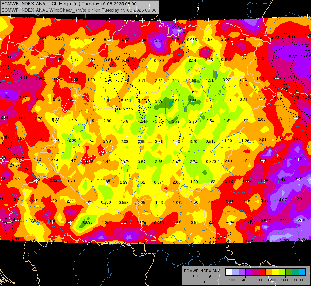Click the wind shear value 0.763

pos(159,223)
